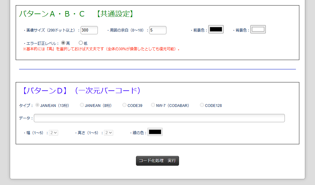315x185 pixels.
Task: Click the margin (周囲の余白) input field
Action: [157, 30]
